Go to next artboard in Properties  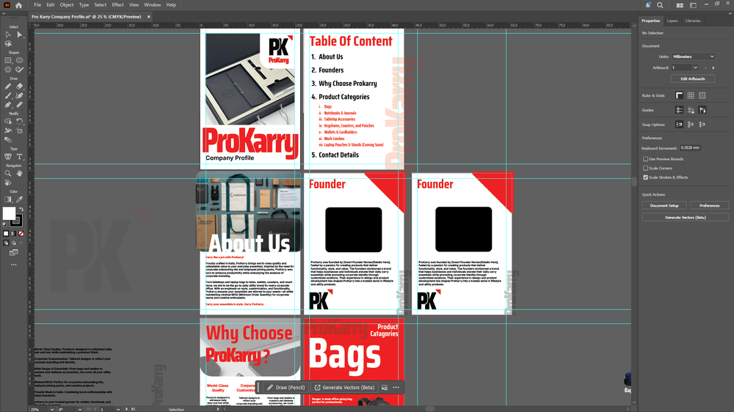[x=713, y=67]
